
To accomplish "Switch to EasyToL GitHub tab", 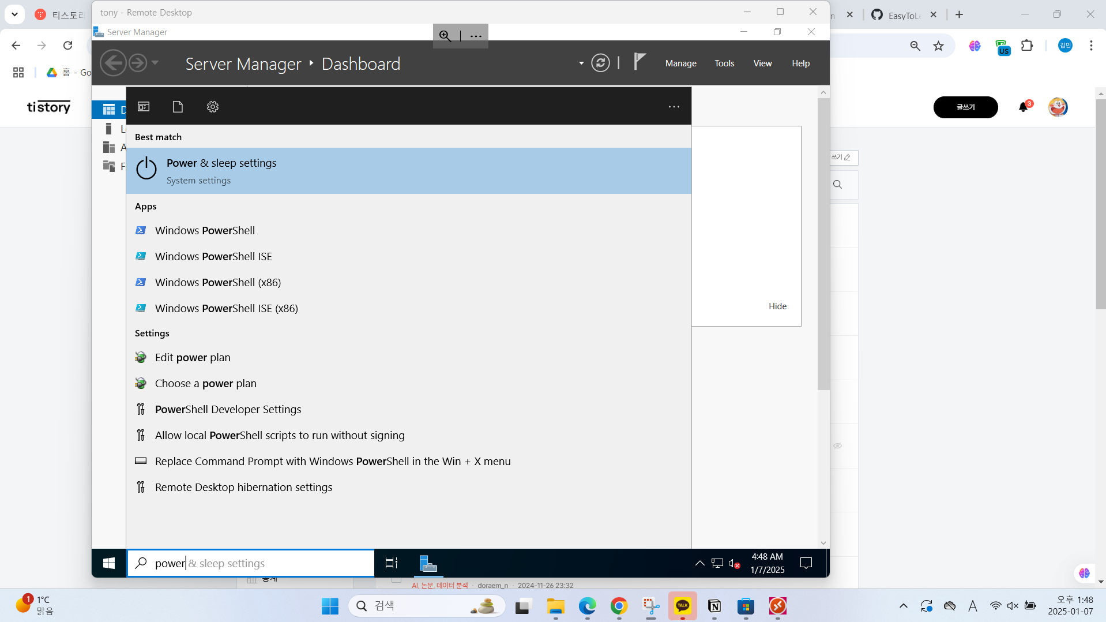I will [x=903, y=15].
